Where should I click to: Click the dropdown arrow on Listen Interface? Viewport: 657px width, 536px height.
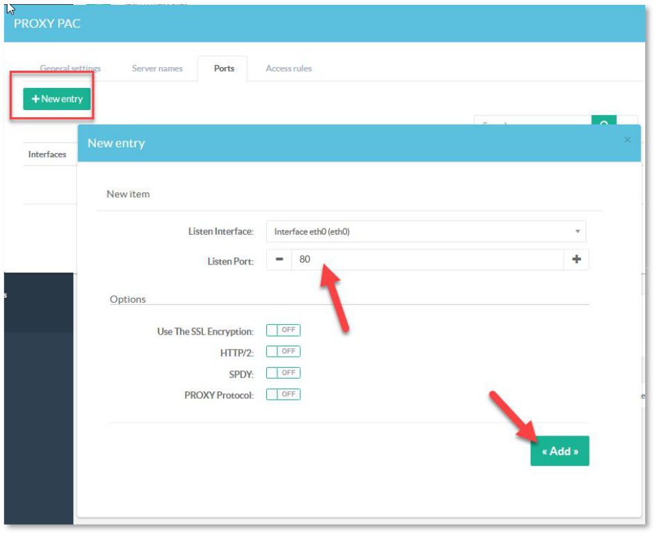click(577, 231)
